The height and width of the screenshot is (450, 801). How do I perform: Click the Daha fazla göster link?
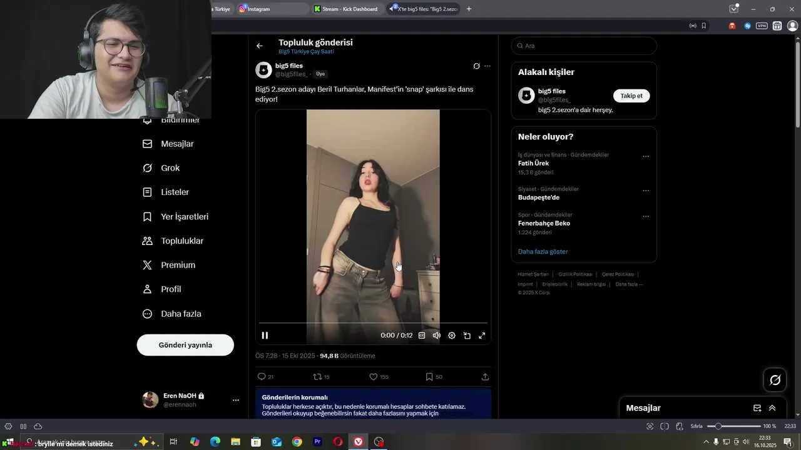[543, 252]
